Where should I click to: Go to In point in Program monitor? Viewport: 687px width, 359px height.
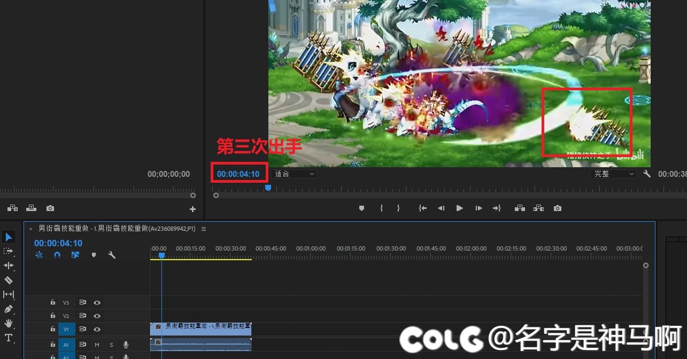tap(422, 208)
